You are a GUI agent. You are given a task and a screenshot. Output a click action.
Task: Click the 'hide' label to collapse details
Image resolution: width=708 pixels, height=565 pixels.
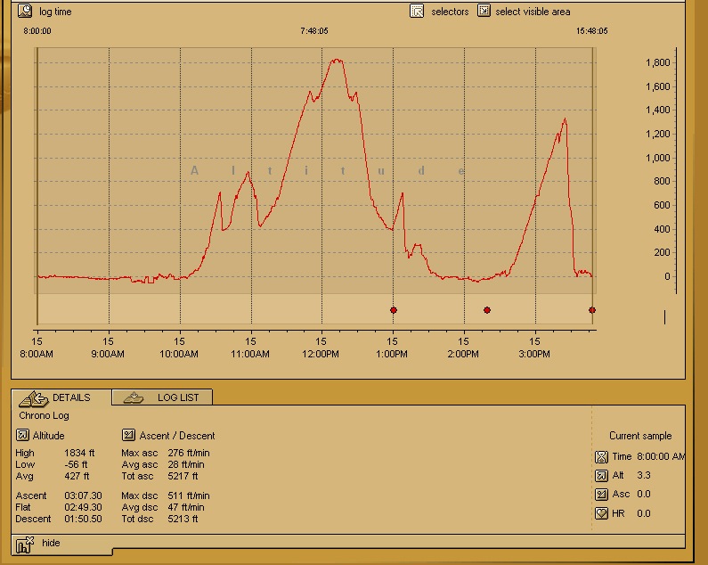52,543
